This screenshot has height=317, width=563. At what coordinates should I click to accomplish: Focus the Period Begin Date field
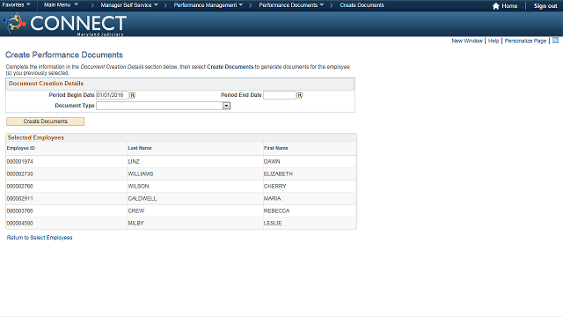tap(113, 95)
